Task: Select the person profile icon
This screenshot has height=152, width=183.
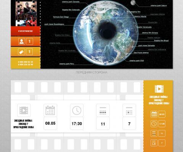Action: (22, 41)
